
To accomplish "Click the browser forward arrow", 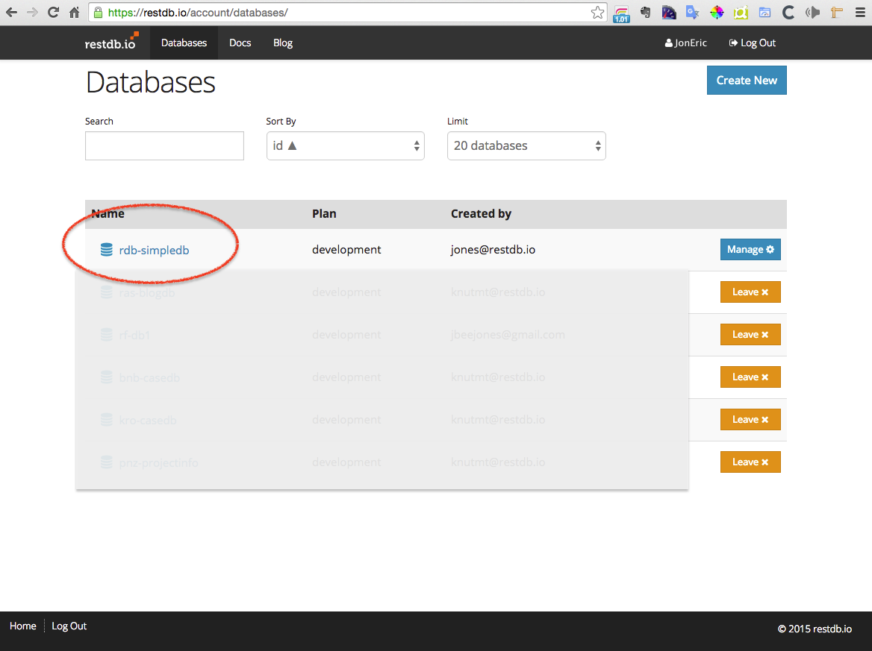I will point(32,12).
